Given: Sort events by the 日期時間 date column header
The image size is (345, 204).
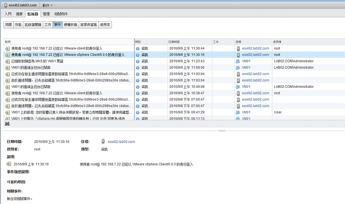Looking at the screenshot, I should click(x=190, y=42).
